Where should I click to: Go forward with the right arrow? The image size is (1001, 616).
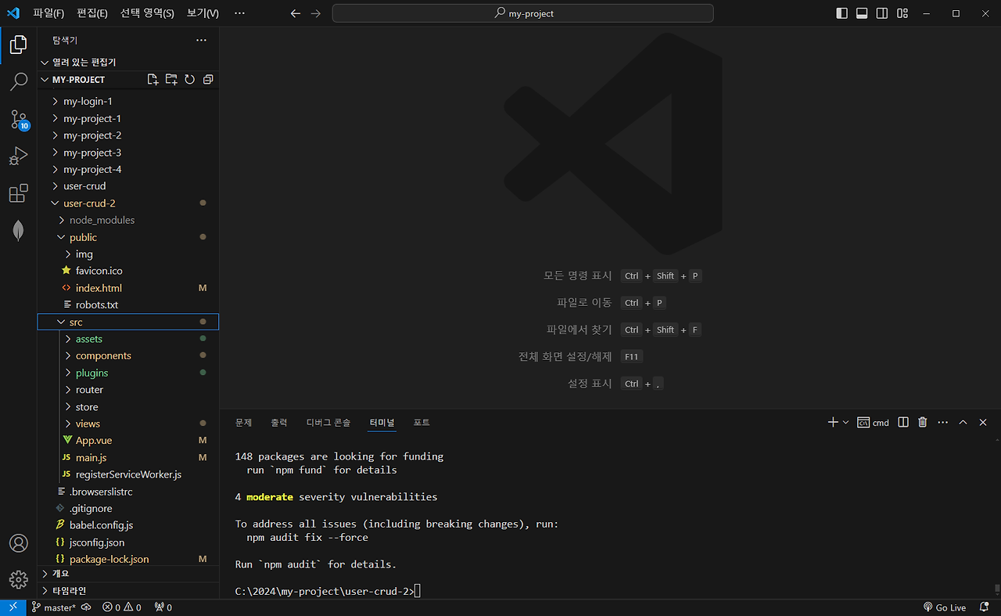315,13
